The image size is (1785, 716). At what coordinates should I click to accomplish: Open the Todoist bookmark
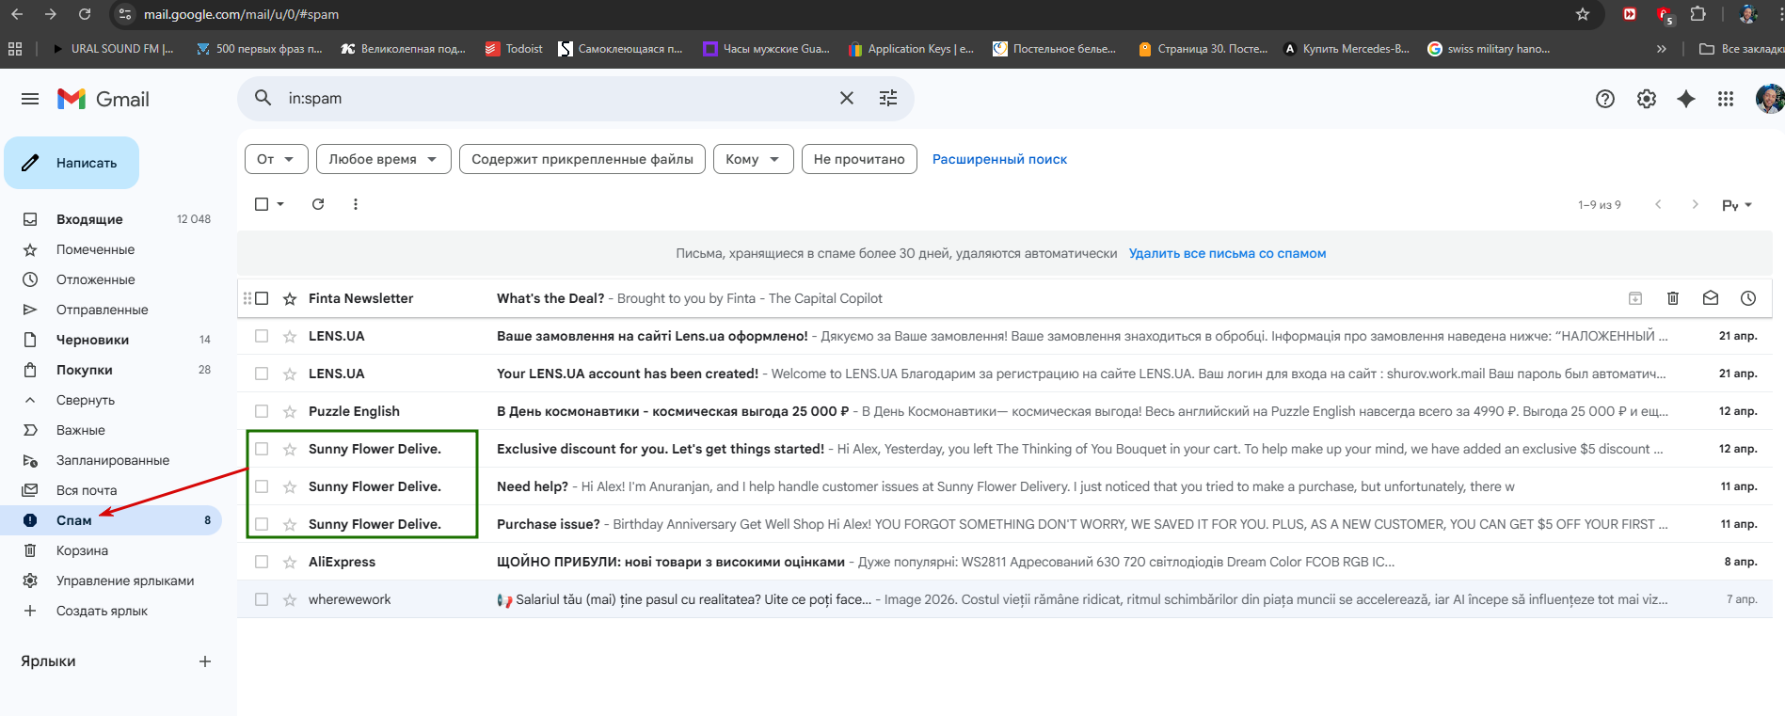tap(514, 49)
